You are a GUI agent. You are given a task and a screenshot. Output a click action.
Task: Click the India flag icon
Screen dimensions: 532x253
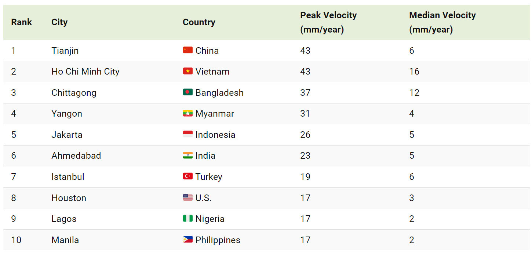(187, 155)
